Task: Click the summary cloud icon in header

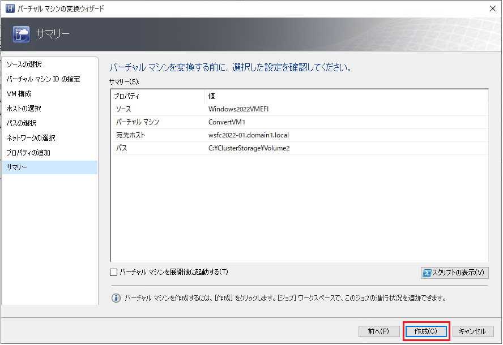Action: click(x=21, y=34)
